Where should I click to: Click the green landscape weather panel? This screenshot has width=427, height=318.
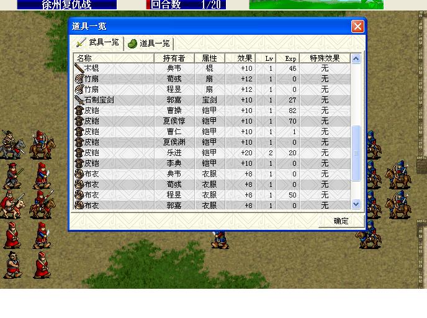pyautogui.click(x=316, y=4)
